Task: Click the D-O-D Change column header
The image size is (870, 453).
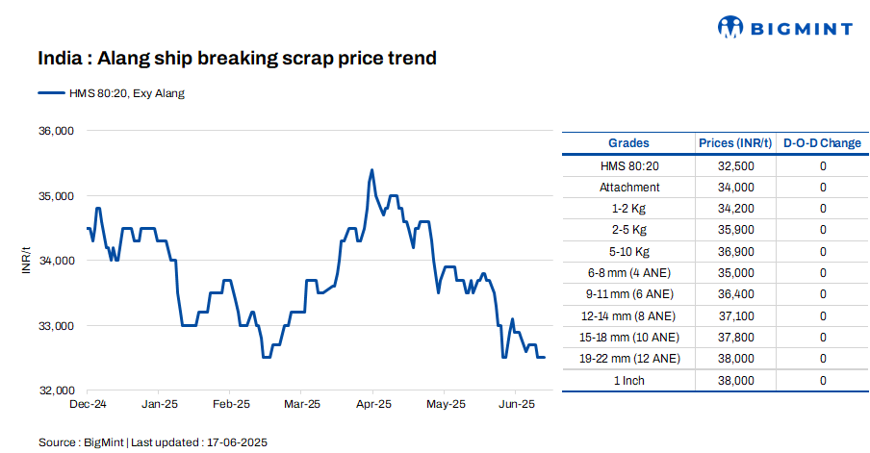Action: (822, 143)
